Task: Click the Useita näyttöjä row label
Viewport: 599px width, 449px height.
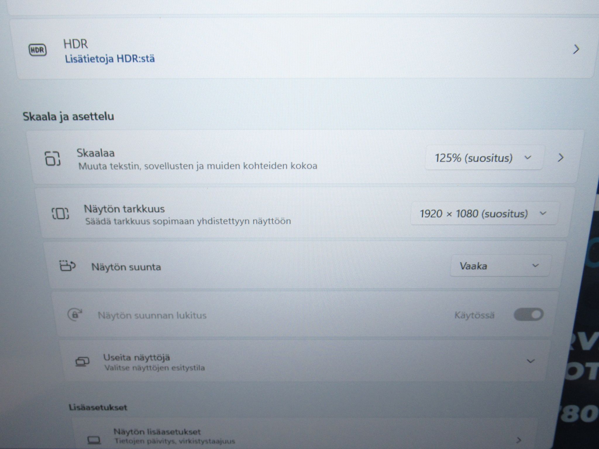Action: (137, 357)
